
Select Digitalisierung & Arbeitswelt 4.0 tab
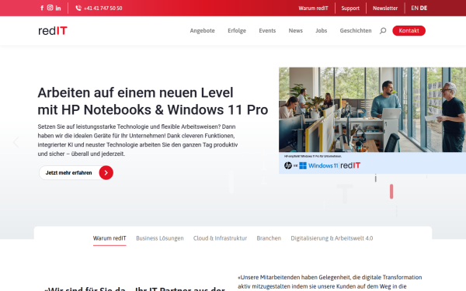pyautogui.click(x=332, y=238)
